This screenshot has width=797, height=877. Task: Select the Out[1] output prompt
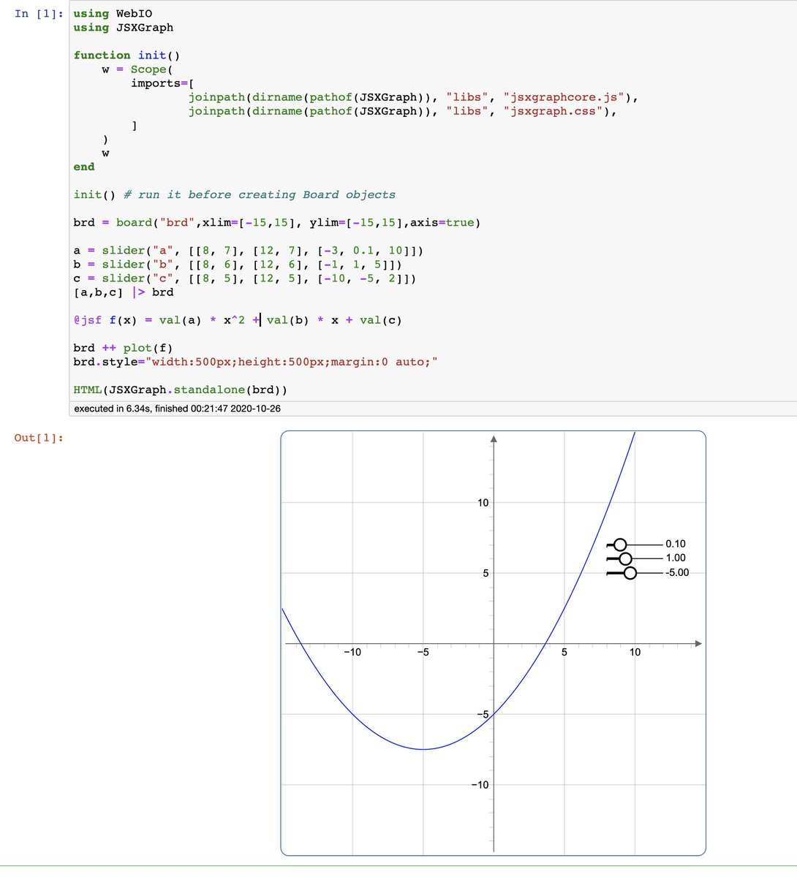pyautogui.click(x=39, y=438)
